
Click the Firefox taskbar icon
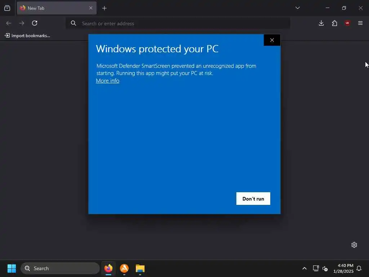coord(108,268)
